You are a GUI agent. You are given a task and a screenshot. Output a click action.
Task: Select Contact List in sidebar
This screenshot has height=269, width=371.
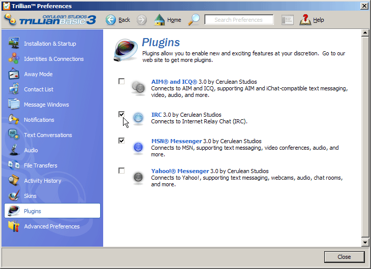[x=39, y=89]
